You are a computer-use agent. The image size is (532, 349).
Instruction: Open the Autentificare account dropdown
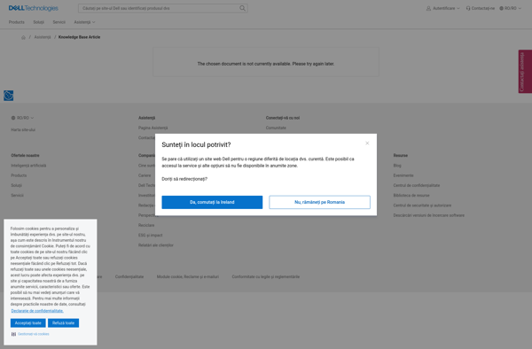tap(443, 8)
